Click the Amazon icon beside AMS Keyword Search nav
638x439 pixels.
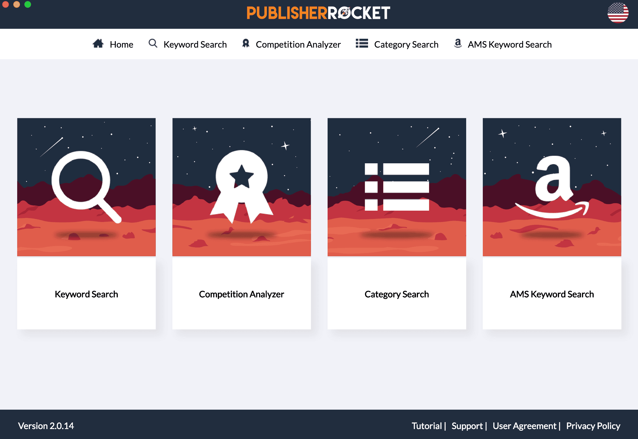(458, 43)
